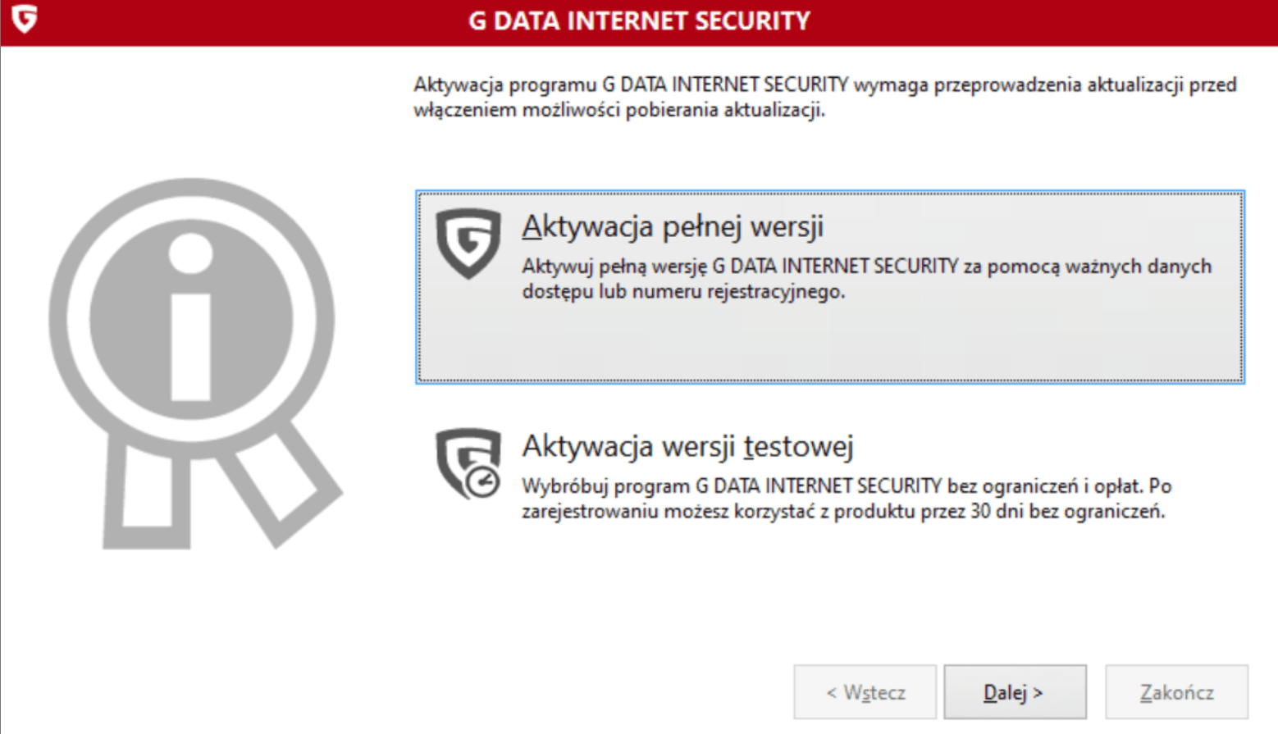1278x734 pixels.
Task: Click the intro text about required aktualizacji
Action: point(824,97)
